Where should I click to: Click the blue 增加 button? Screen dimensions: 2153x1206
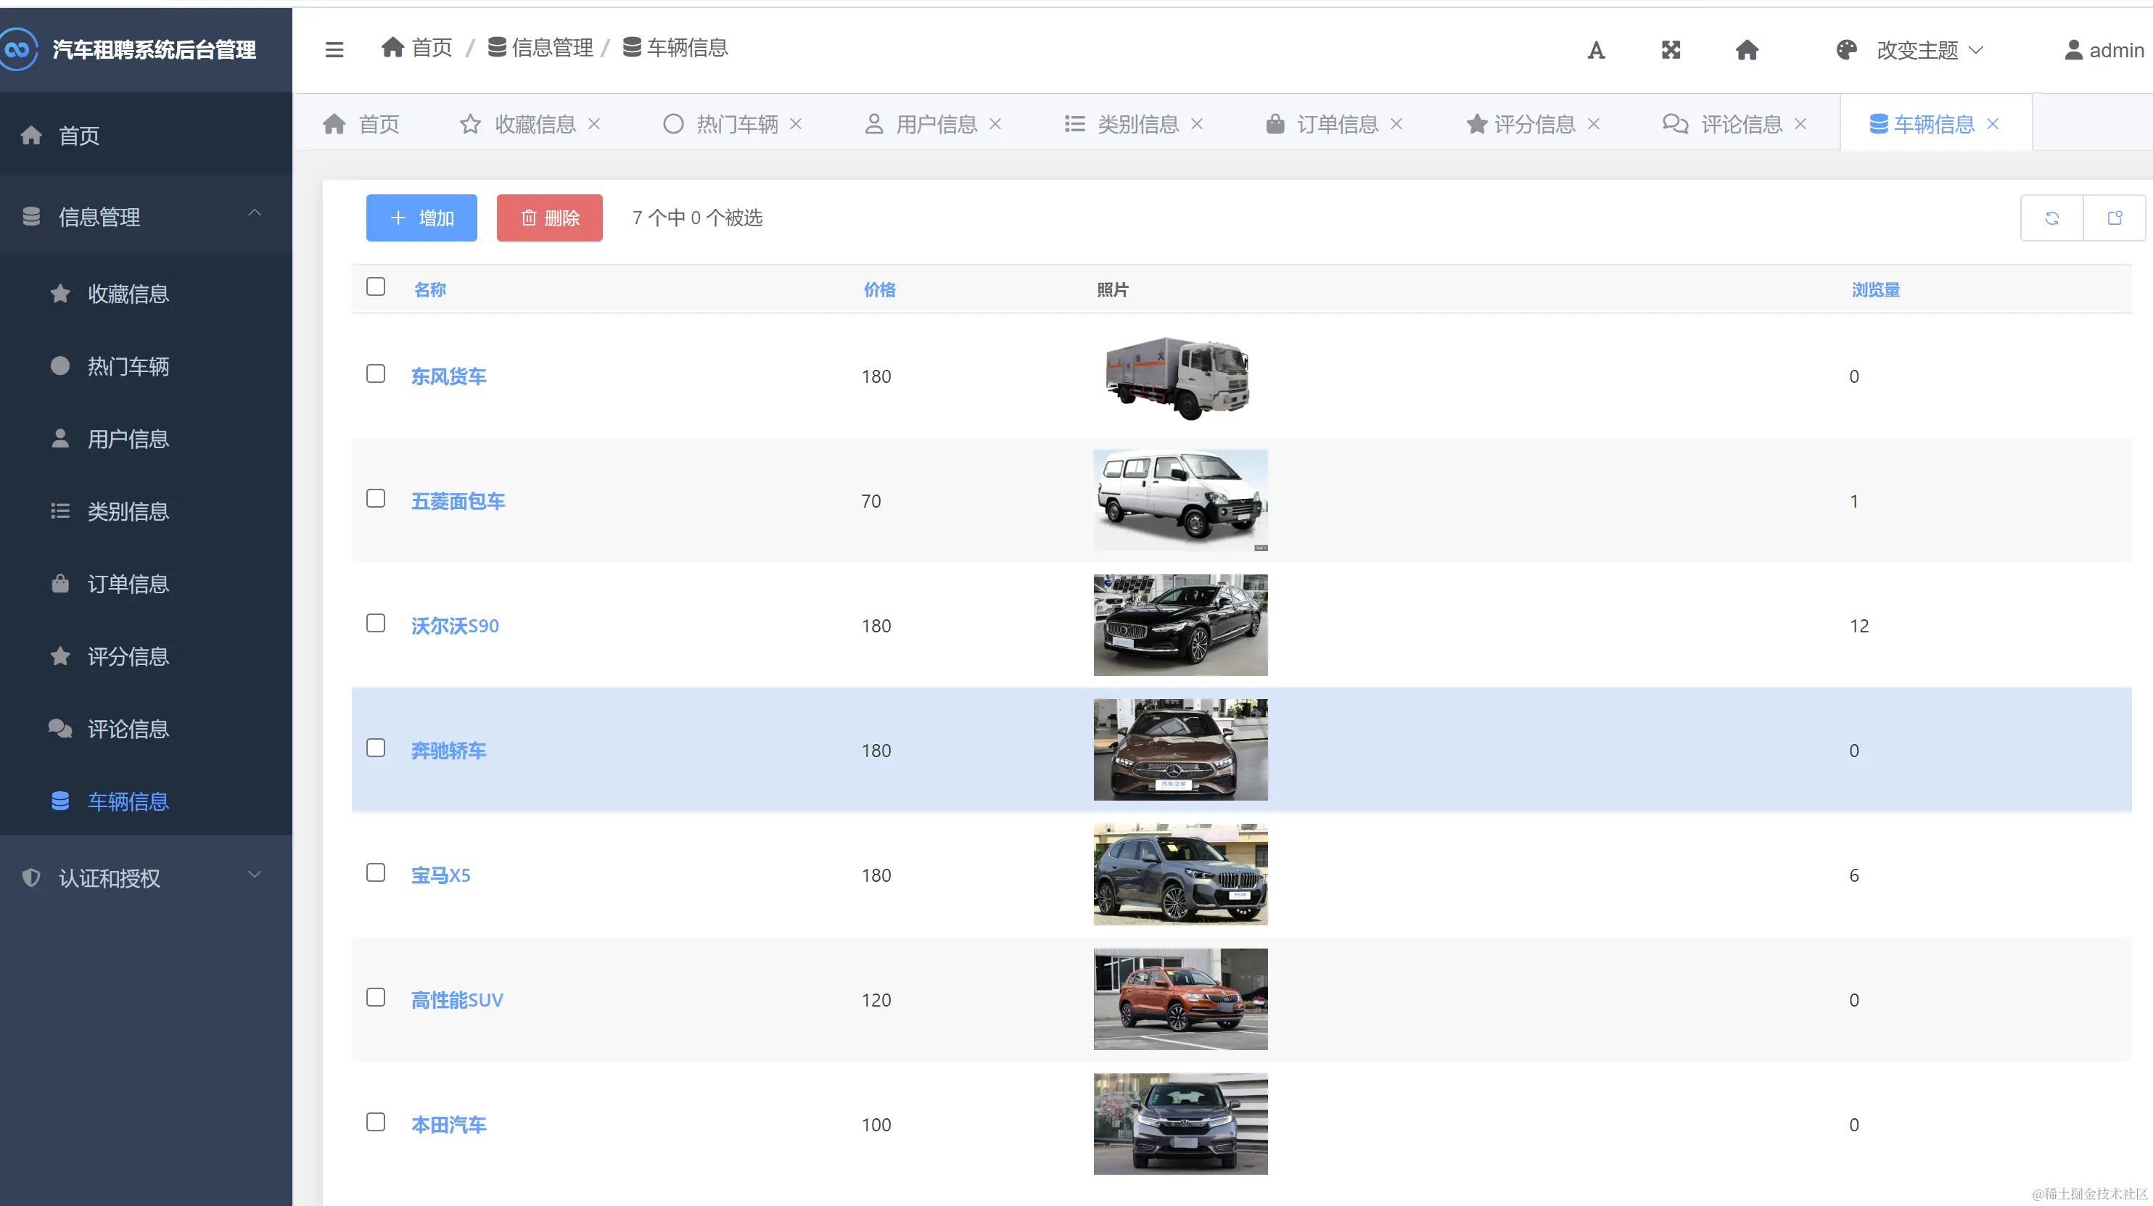point(421,218)
